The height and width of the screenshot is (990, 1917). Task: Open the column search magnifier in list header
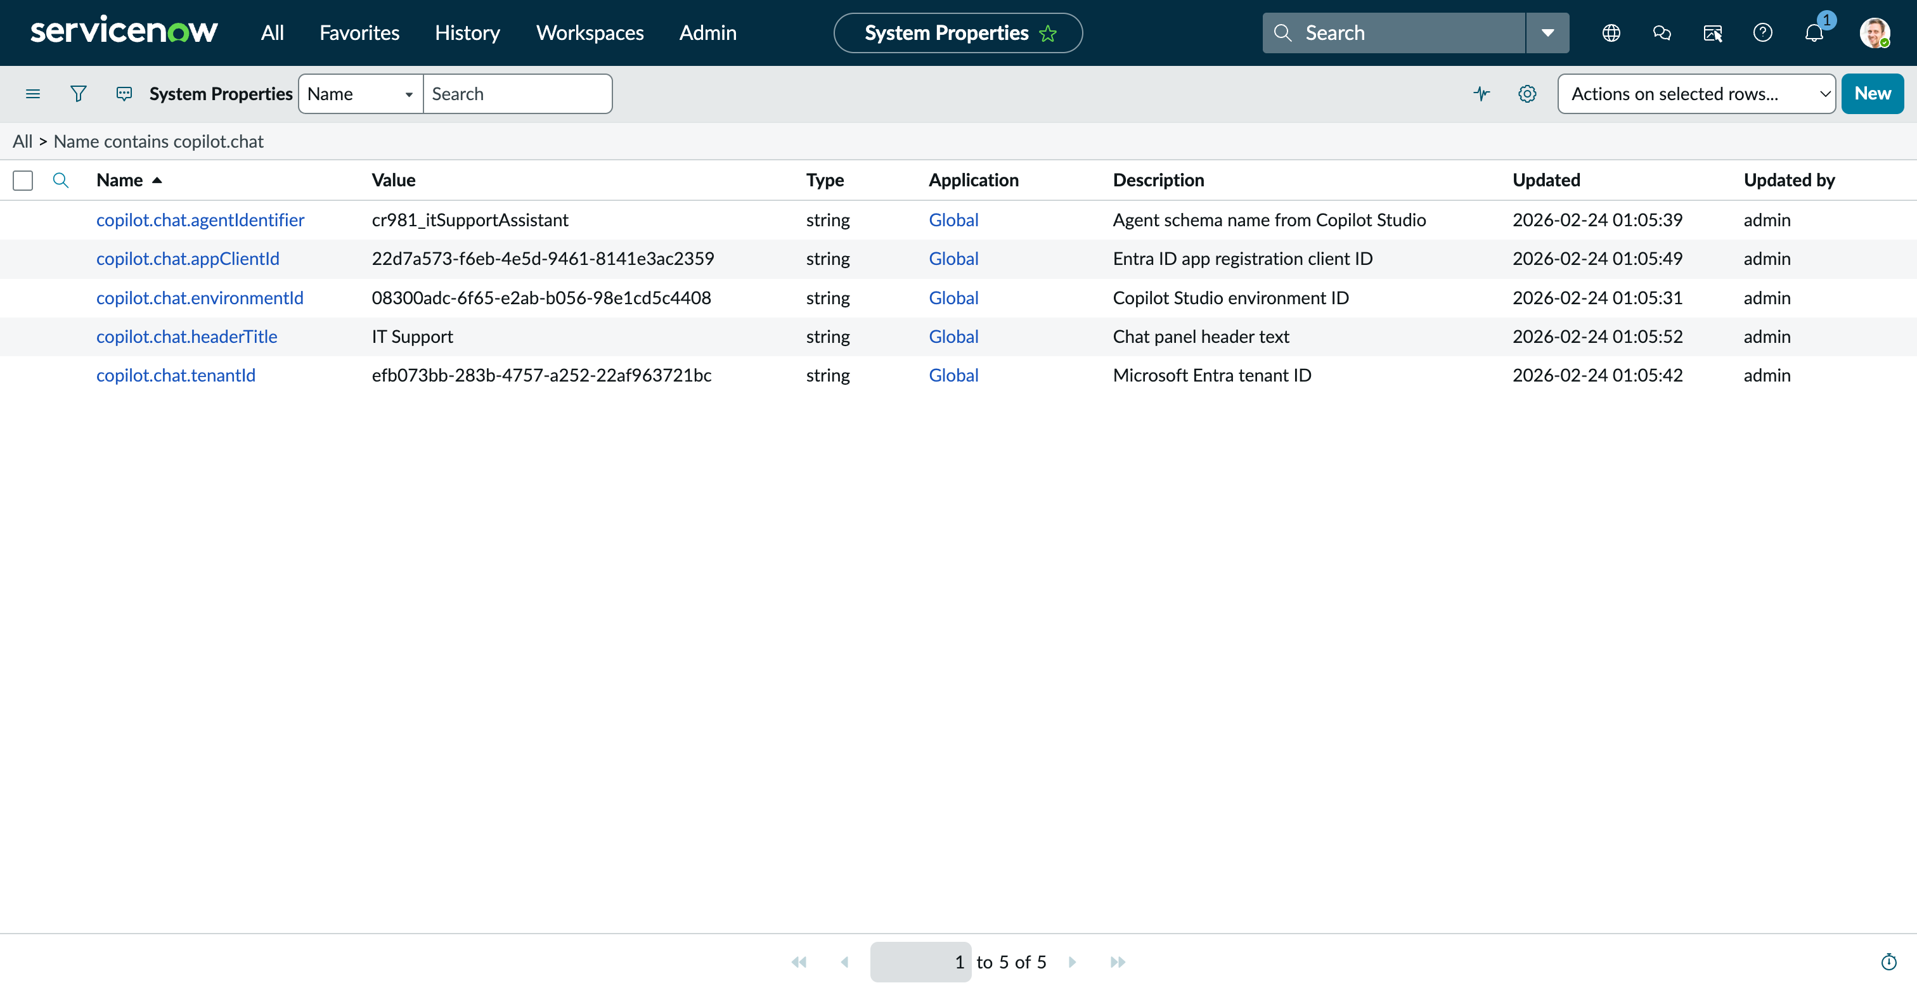(60, 180)
